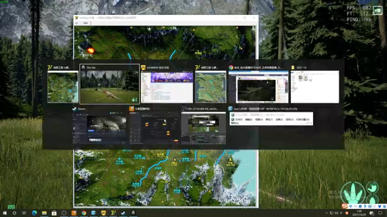Open the Sogou toolbar voice input microphone
This screenshot has height=217, width=387.
(x=365, y=206)
